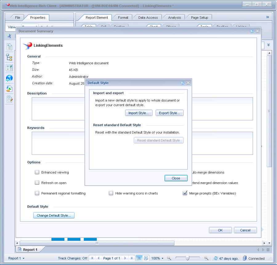Expand the ribbon tabs overflow chevron
277x265 pixels.
tap(268, 17)
